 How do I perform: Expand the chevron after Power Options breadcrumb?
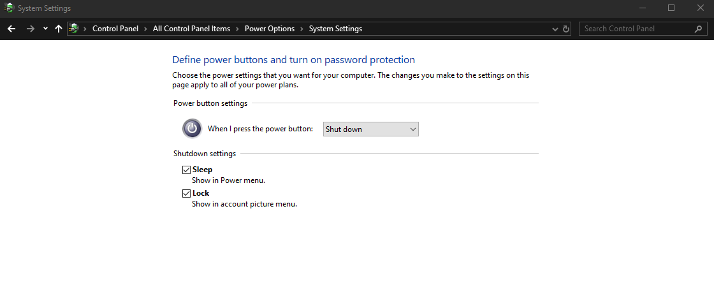302,29
